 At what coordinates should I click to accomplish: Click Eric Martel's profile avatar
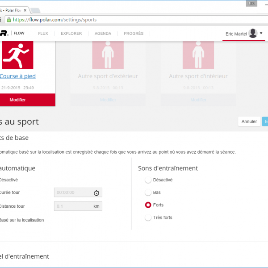click(253, 33)
